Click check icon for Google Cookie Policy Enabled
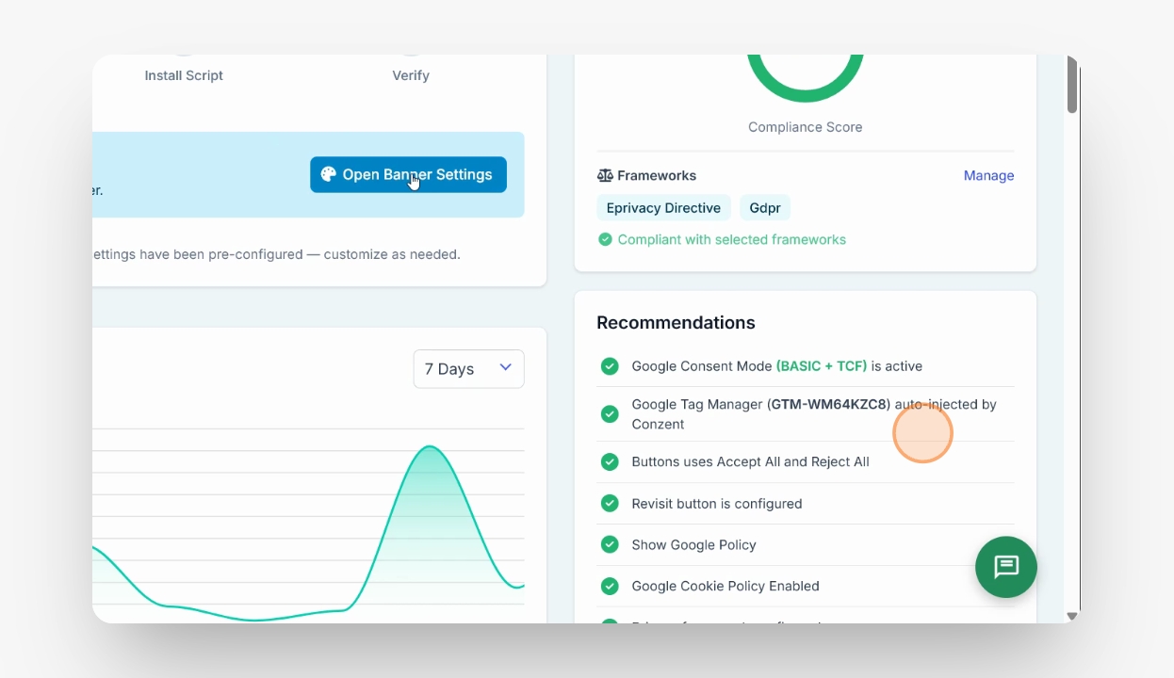The width and height of the screenshot is (1174, 678). click(610, 586)
